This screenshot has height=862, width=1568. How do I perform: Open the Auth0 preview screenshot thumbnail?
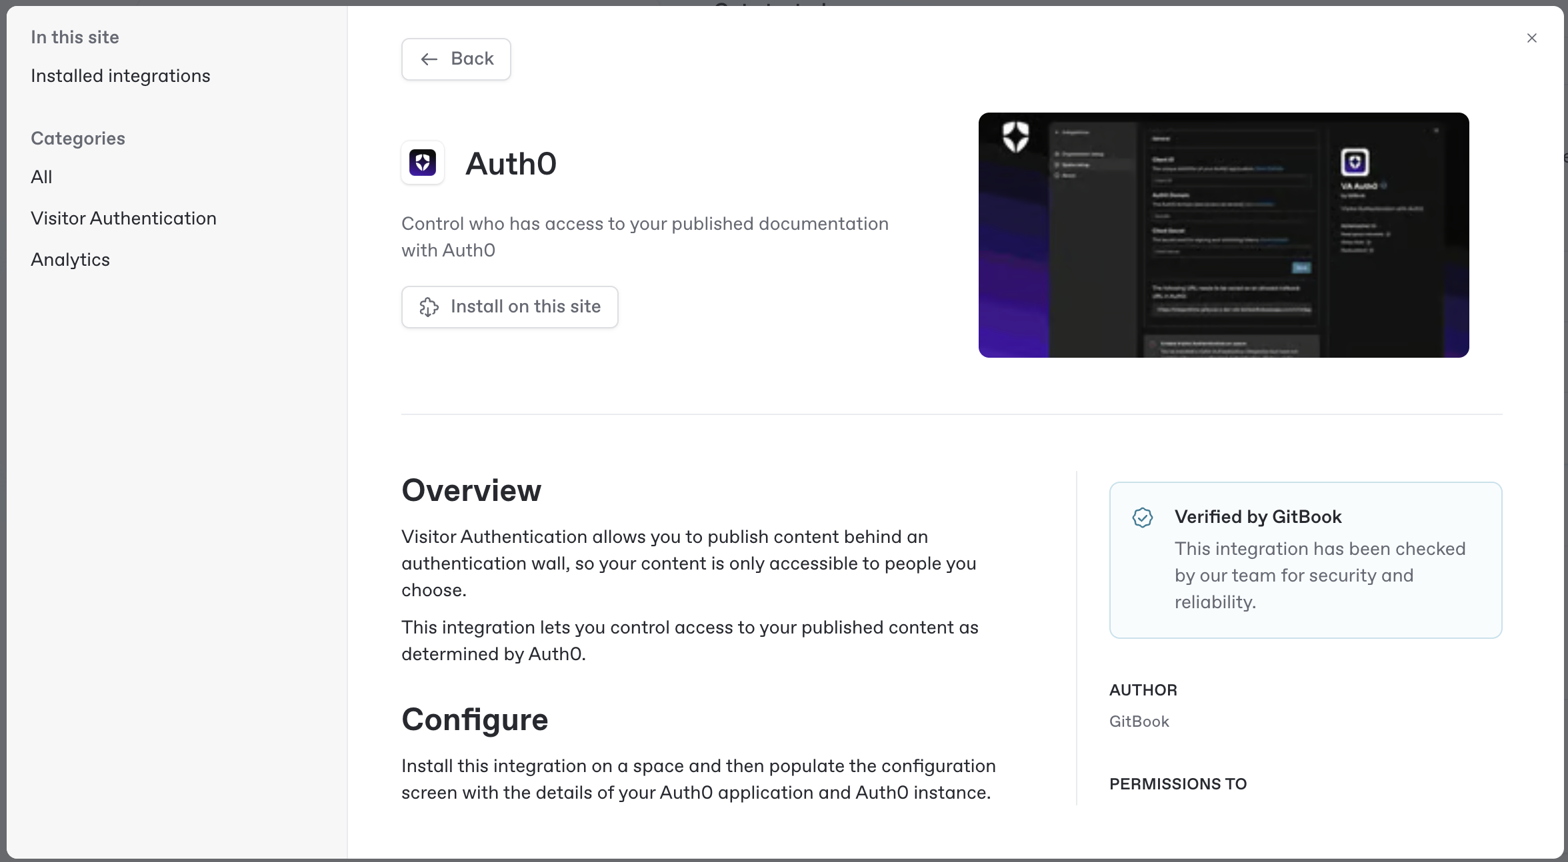click(1223, 235)
